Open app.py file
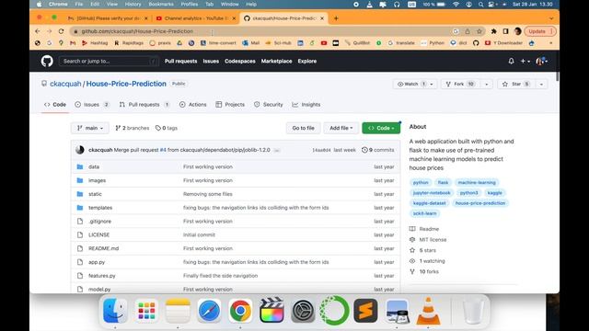 tap(97, 262)
